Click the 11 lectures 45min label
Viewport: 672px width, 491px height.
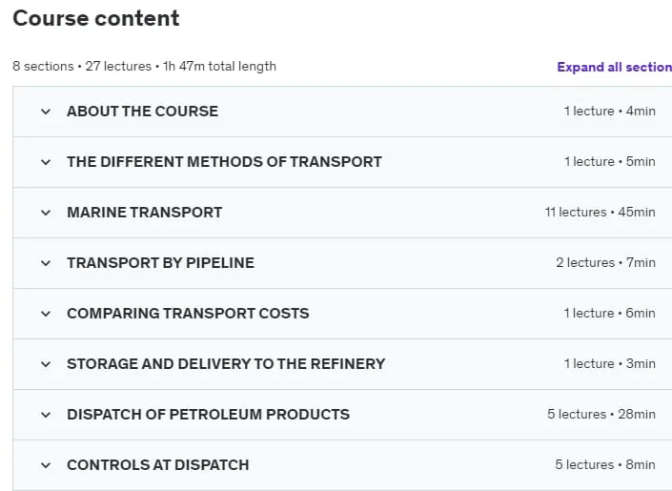(600, 213)
